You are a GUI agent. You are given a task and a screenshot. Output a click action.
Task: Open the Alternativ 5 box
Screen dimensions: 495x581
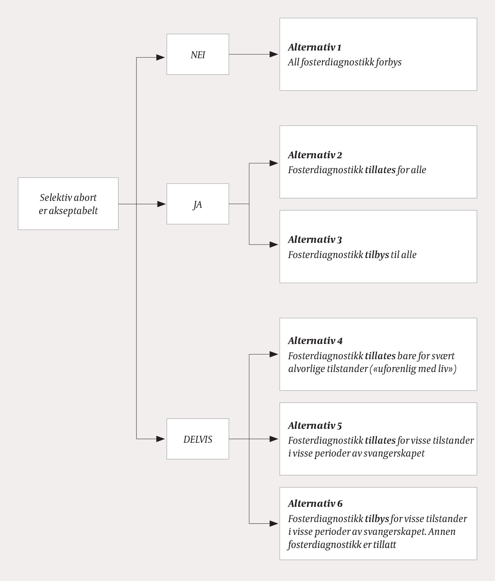(378, 439)
